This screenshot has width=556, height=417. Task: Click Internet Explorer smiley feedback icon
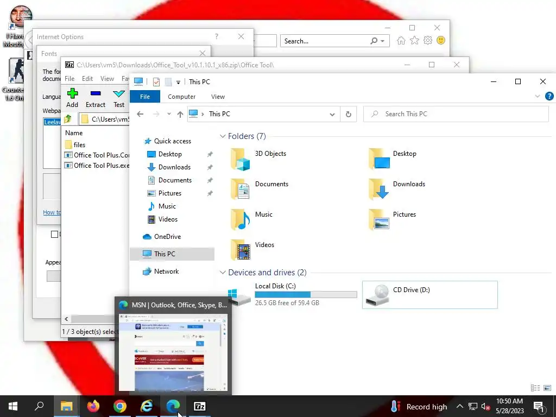pyautogui.click(x=441, y=40)
